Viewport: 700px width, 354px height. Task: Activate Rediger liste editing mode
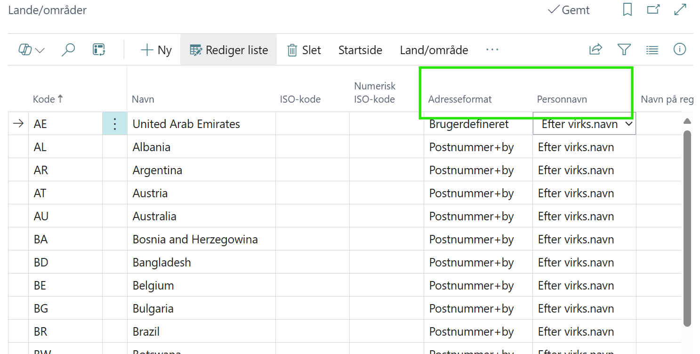point(228,49)
